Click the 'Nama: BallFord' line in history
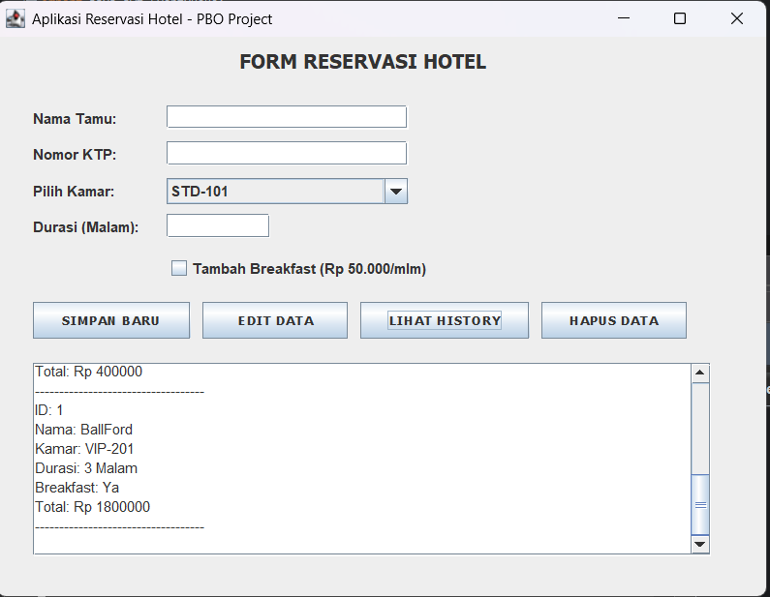 pos(84,430)
